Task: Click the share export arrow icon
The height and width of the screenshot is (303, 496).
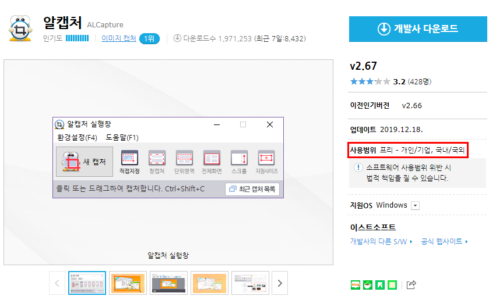Action: [x=411, y=285]
